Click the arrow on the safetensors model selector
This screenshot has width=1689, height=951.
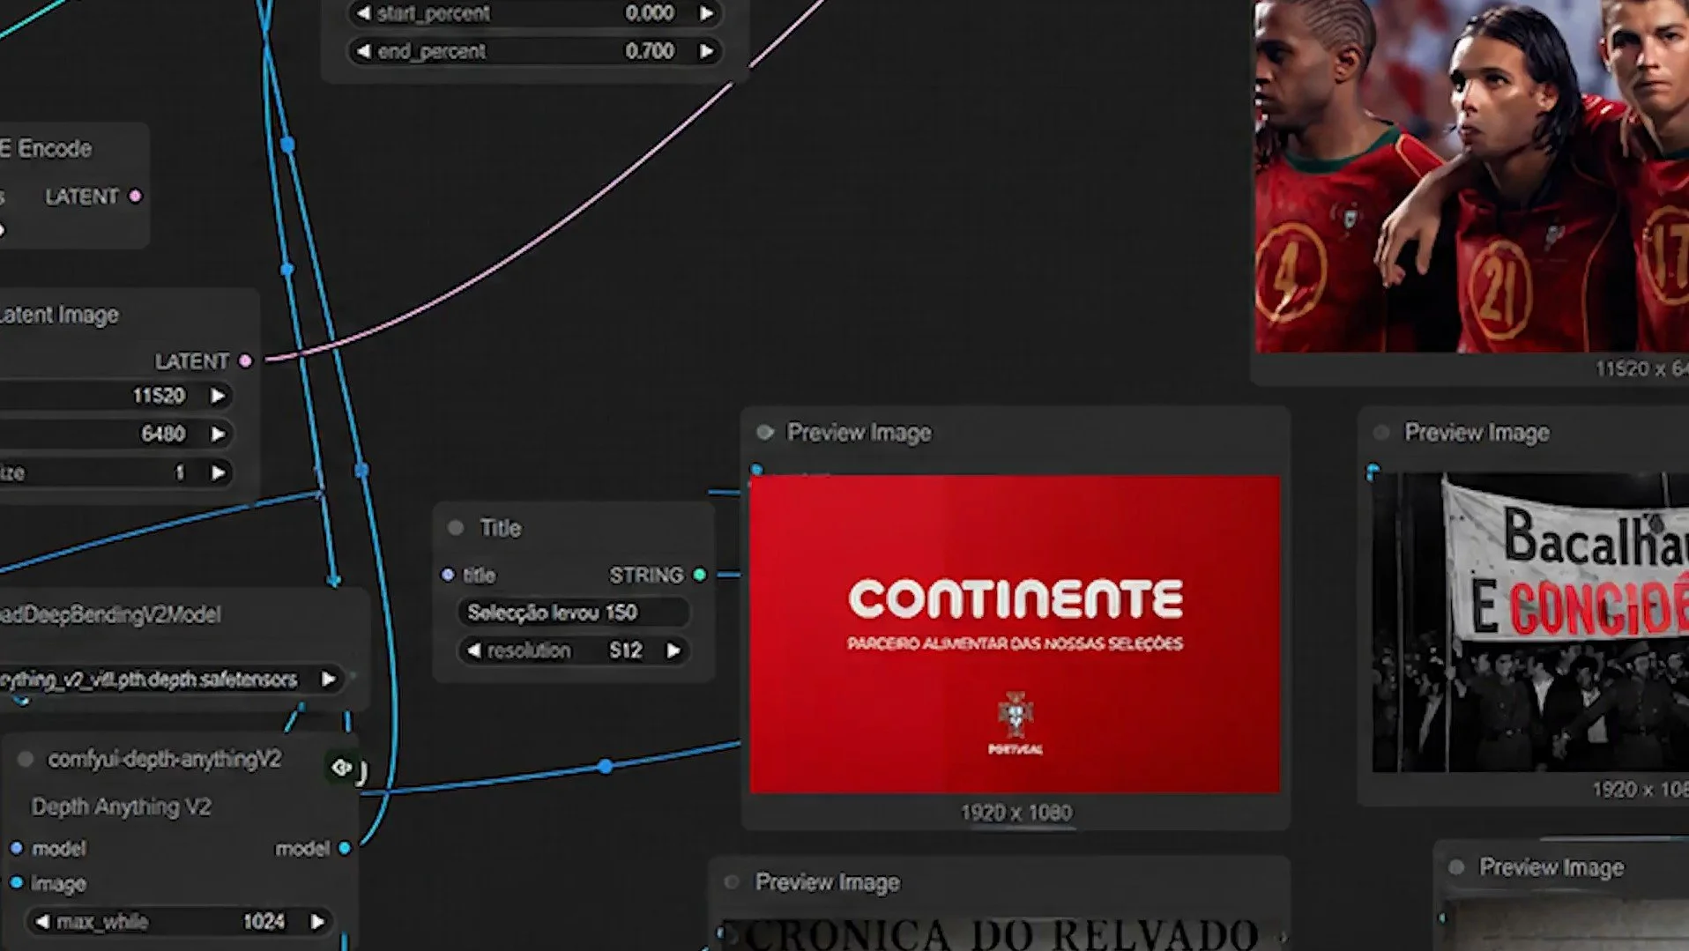click(x=328, y=680)
